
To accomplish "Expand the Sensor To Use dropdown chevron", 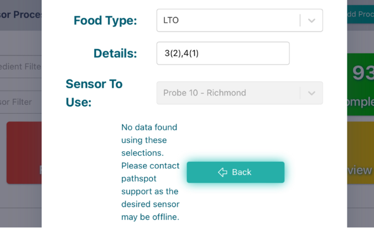I will click(x=311, y=93).
